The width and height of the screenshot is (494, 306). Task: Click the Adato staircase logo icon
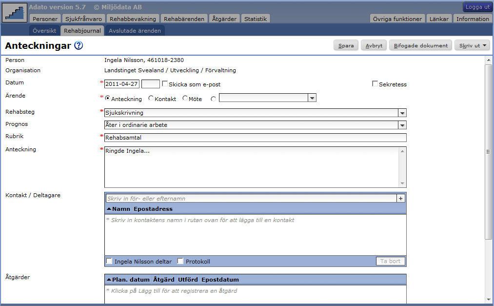click(15, 13)
